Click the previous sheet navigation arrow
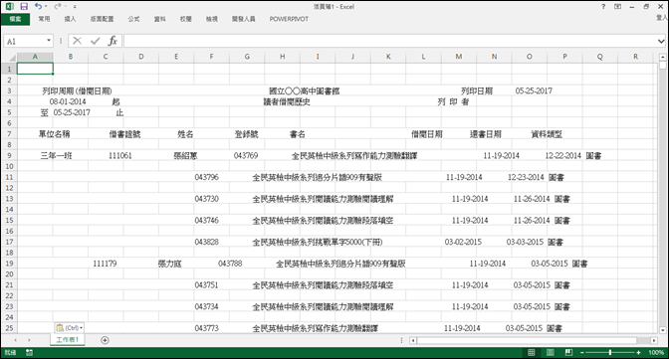This screenshot has width=669, height=359. click(x=15, y=340)
